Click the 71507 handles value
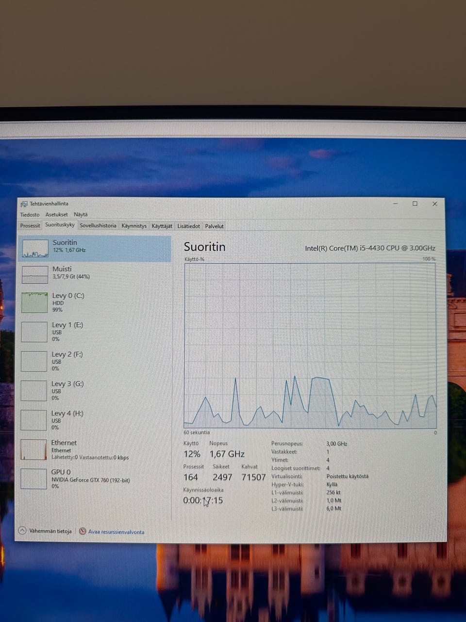The height and width of the screenshot is (622, 466). click(253, 477)
